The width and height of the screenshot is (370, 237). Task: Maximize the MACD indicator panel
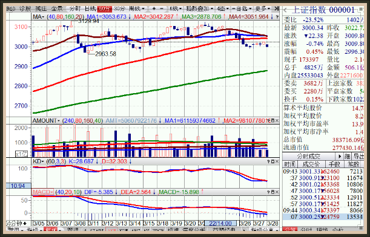(273, 192)
